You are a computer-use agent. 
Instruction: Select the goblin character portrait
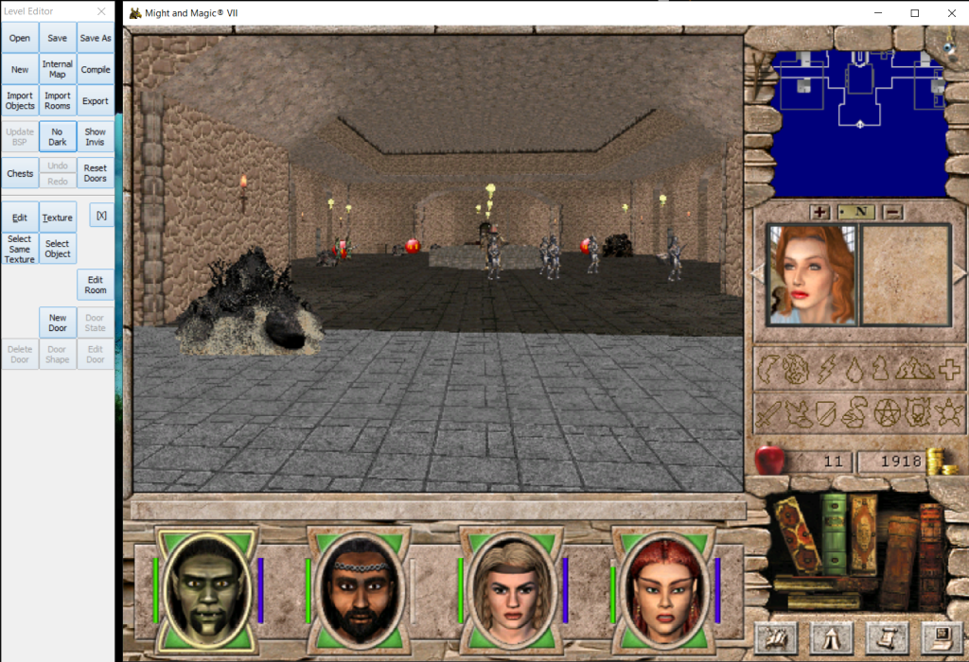207,592
